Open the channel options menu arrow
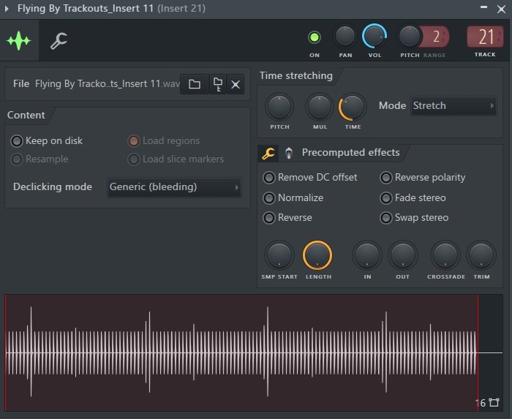 (x=7, y=9)
